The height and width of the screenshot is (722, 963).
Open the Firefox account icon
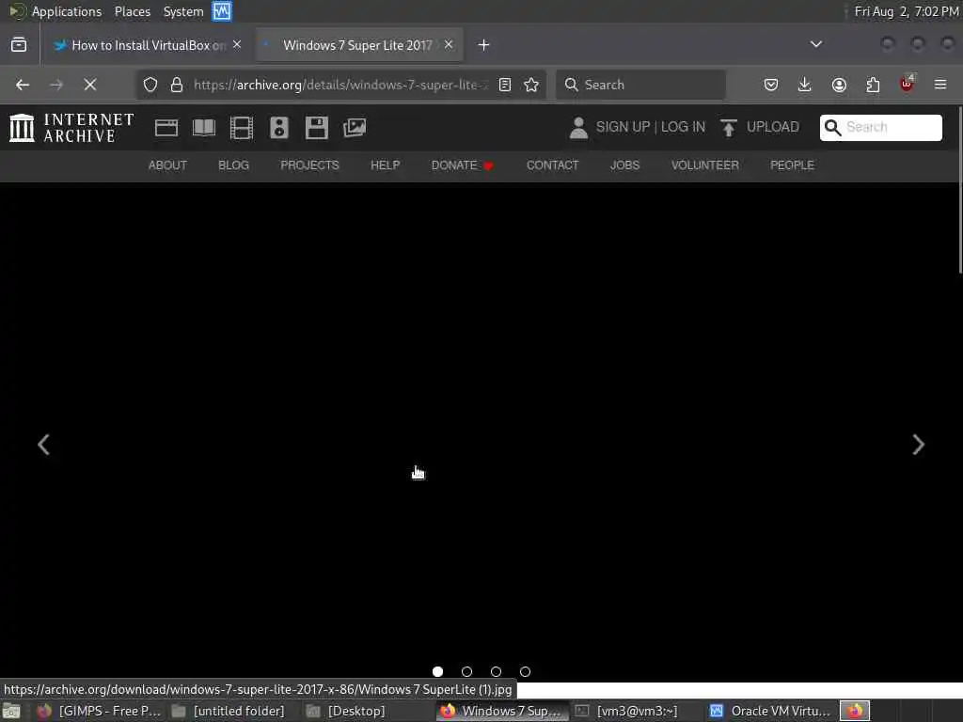(x=839, y=85)
